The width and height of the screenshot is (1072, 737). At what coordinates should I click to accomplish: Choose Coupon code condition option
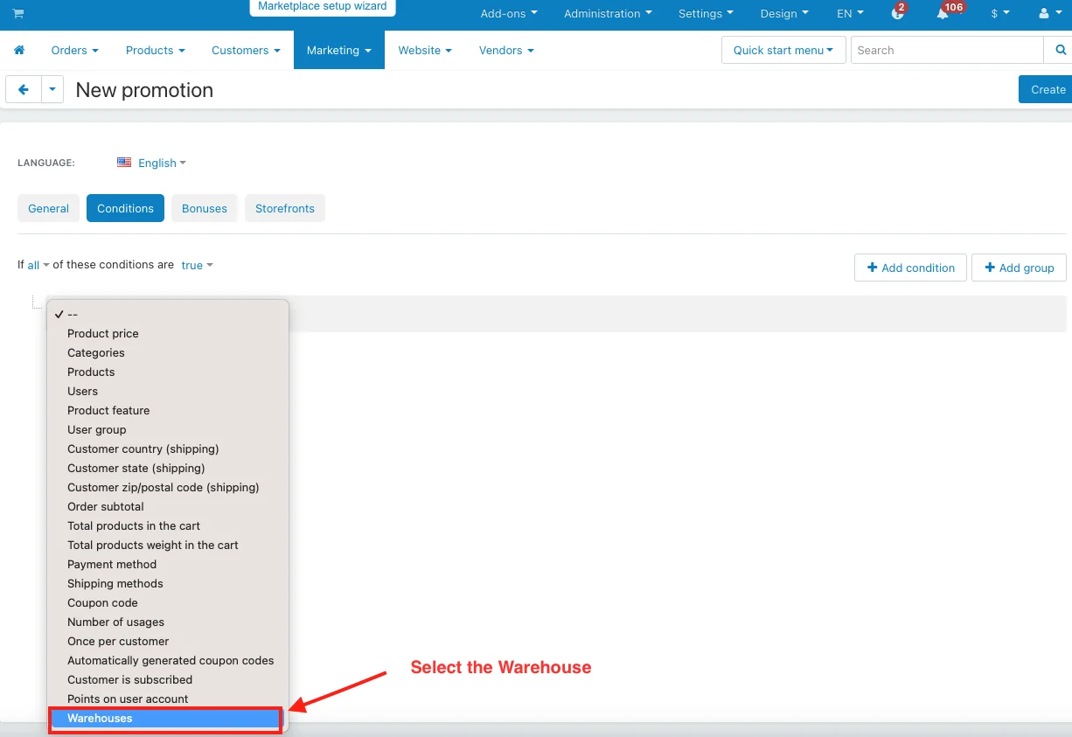point(102,603)
